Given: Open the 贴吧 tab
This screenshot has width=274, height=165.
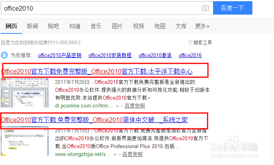Looking at the screenshot, I should (x=53, y=26).
